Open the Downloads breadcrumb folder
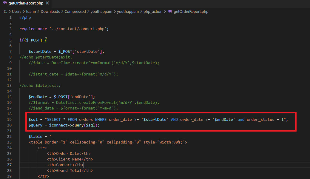 [x=50, y=11]
